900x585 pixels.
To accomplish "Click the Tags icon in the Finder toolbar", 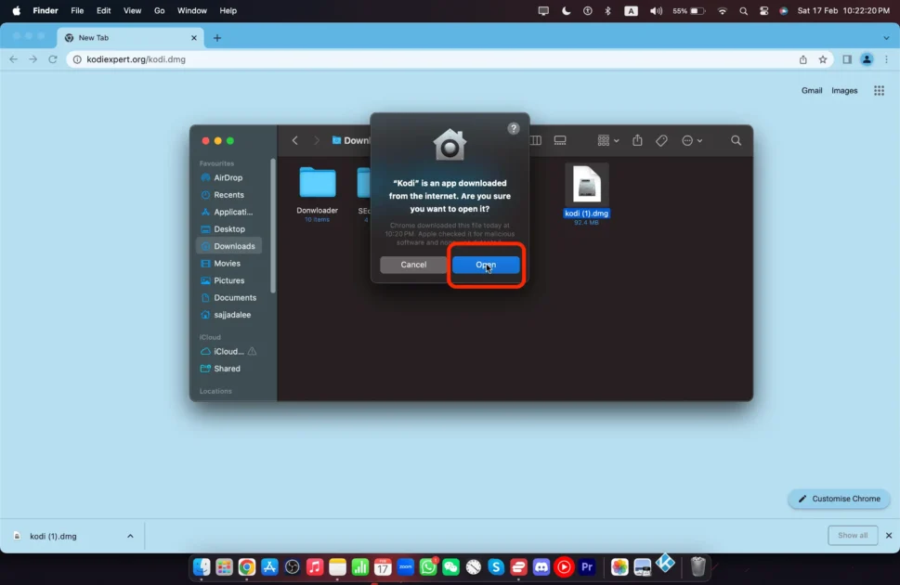I will (661, 140).
